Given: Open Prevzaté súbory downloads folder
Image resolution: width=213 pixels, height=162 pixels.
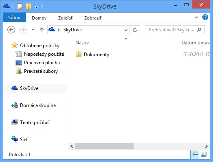Looking at the screenshot, I should pos(41,71).
